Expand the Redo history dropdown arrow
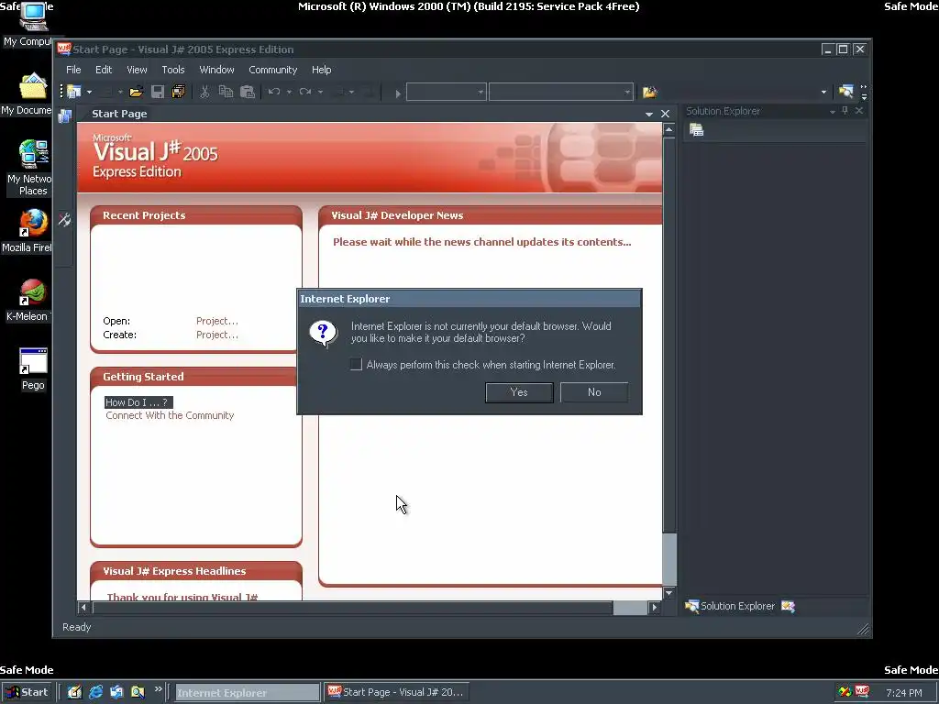This screenshot has width=939, height=704. (x=320, y=93)
